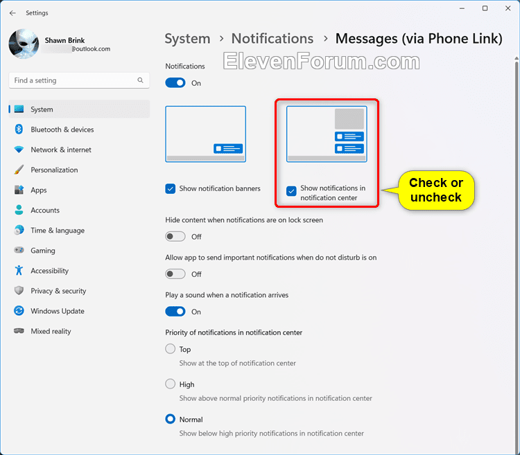Select the Top priority radio button
Image resolution: width=520 pixels, height=455 pixels.
pyautogui.click(x=170, y=349)
